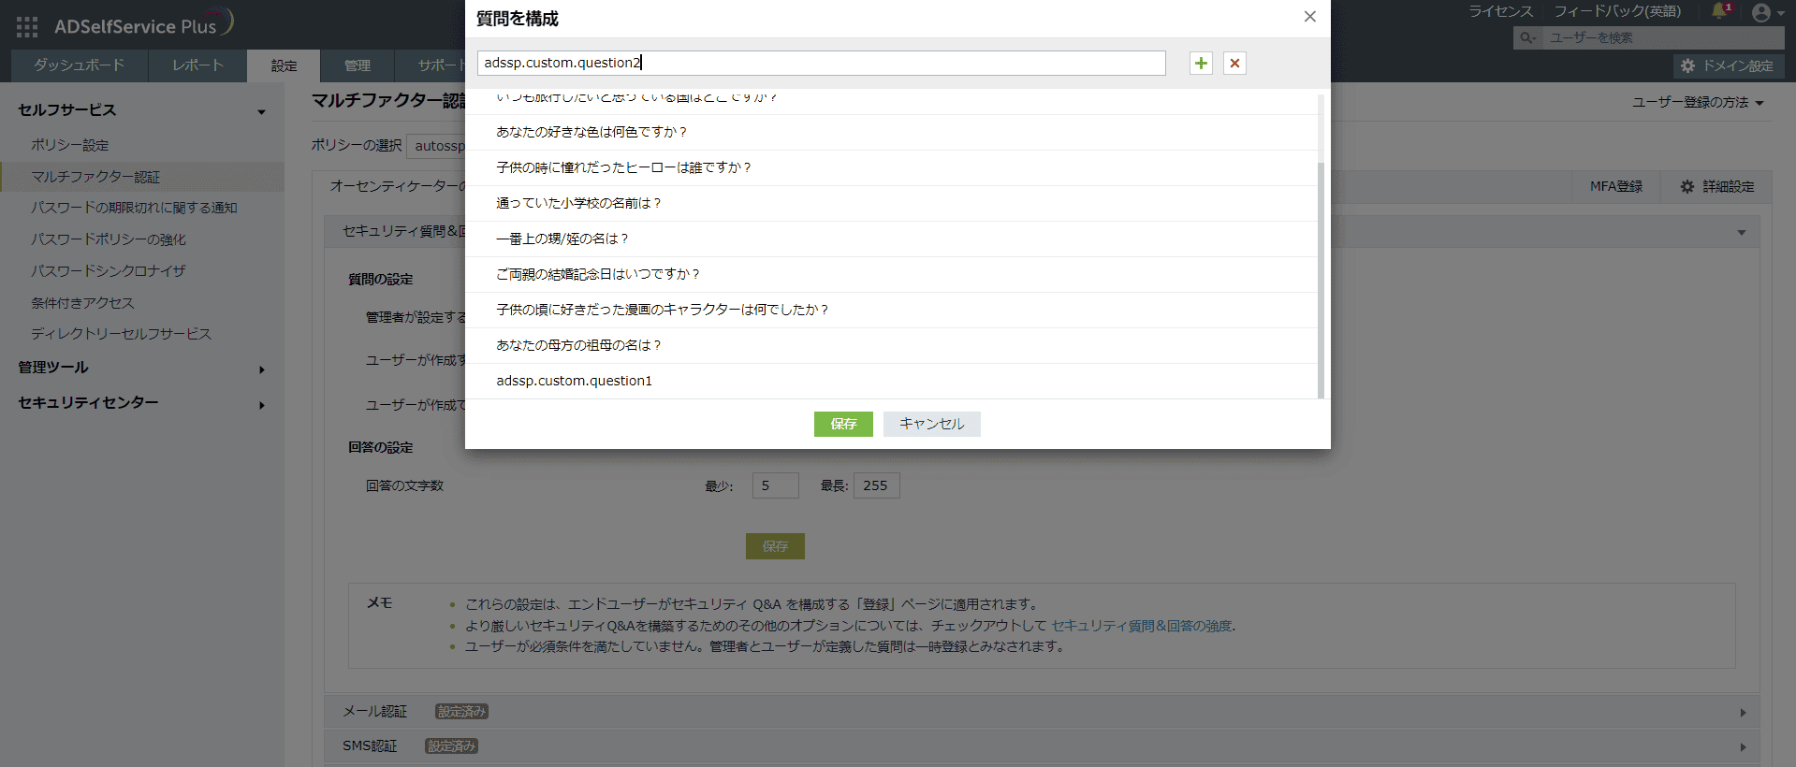Select question 一番上の甥/姪の名は？
The image size is (1796, 767).
[x=891, y=239]
